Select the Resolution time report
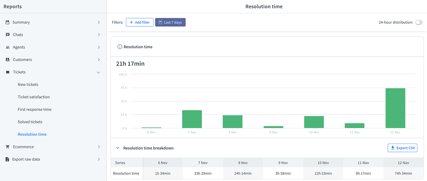This screenshot has height=181, width=427. coord(32,134)
